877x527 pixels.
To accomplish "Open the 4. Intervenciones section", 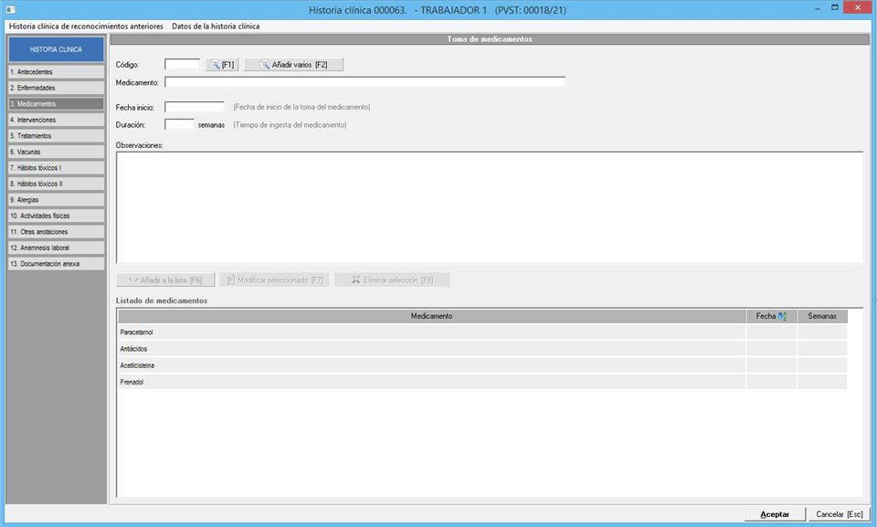I will (x=56, y=120).
